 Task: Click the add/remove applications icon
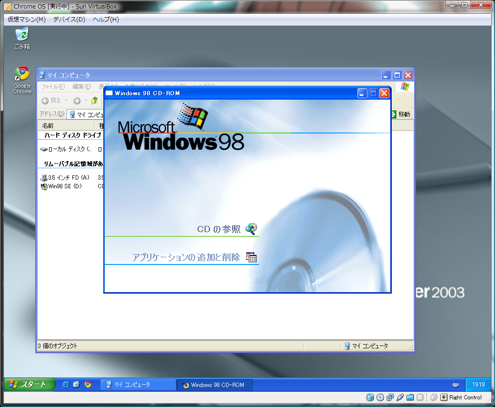[251, 257]
